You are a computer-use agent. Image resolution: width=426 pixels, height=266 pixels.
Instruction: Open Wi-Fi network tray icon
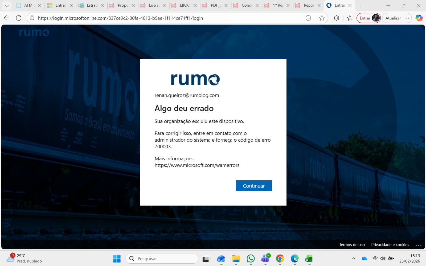[x=375, y=258]
